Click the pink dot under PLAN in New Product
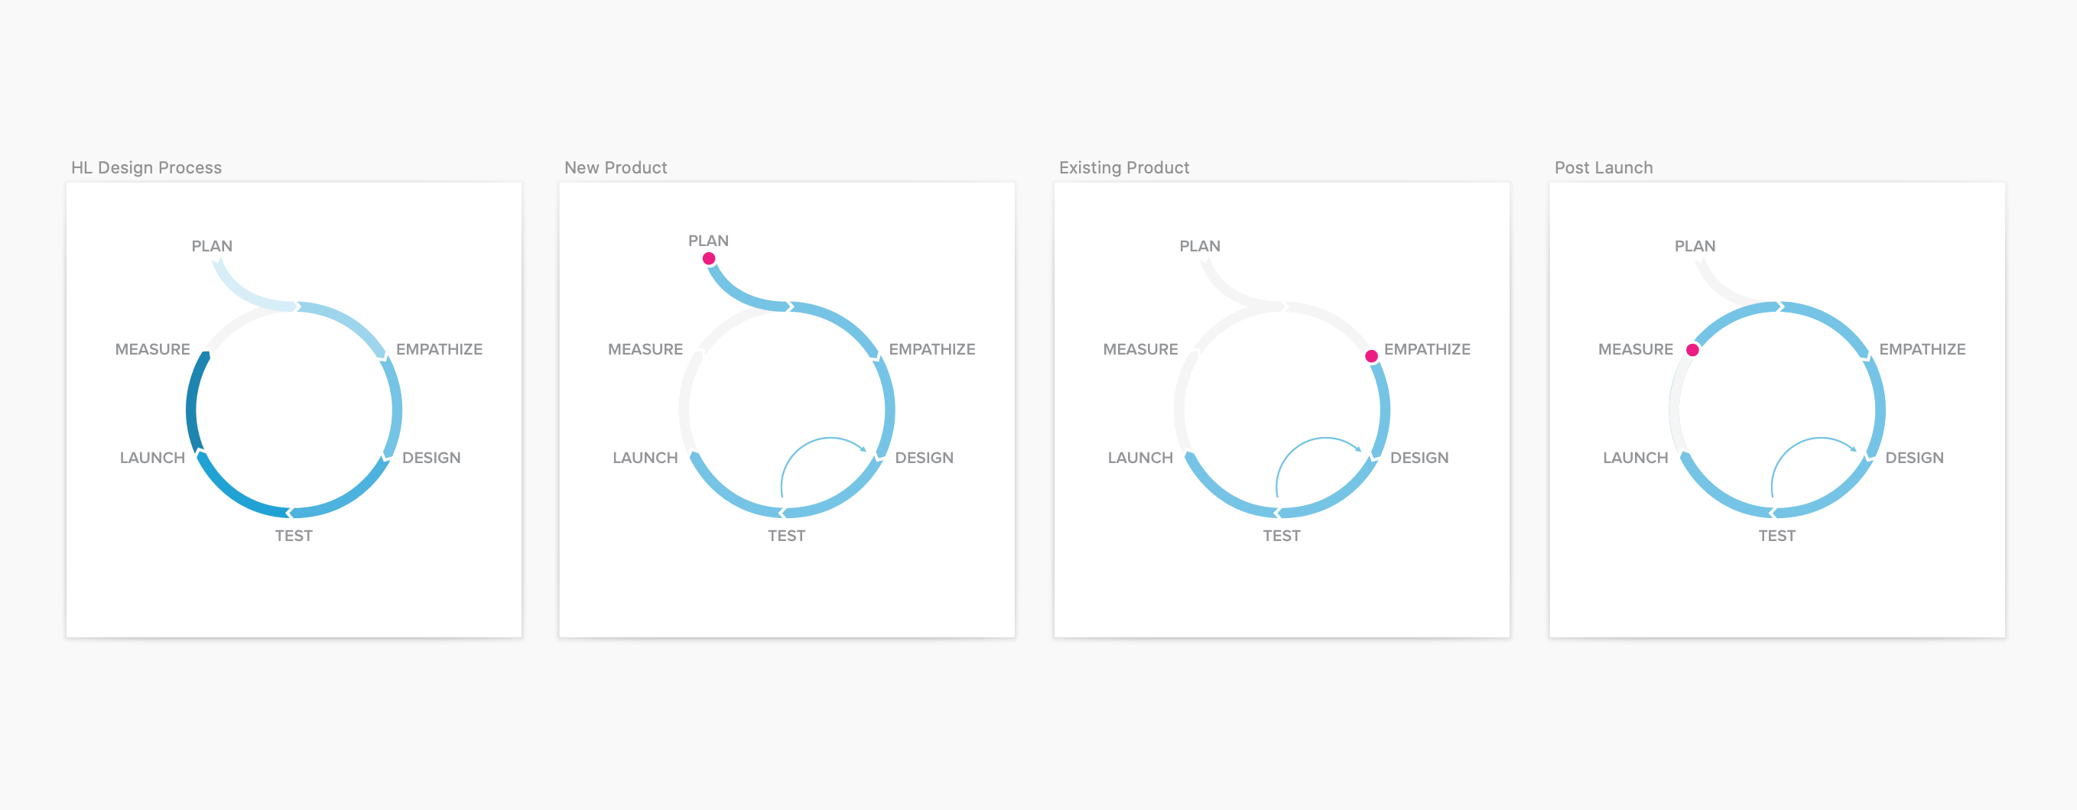The height and width of the screenshot is (810, 2077). [709, 259]
